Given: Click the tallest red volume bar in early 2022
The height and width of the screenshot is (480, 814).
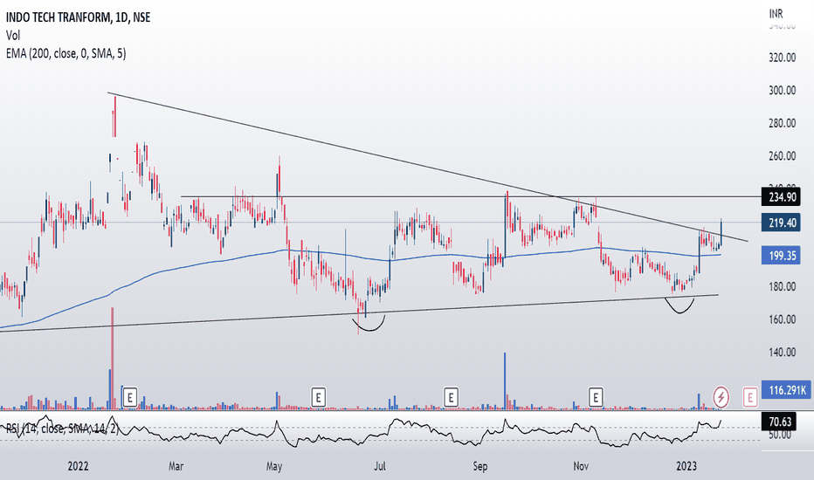Looking at the screenshot, I should 112,358.
